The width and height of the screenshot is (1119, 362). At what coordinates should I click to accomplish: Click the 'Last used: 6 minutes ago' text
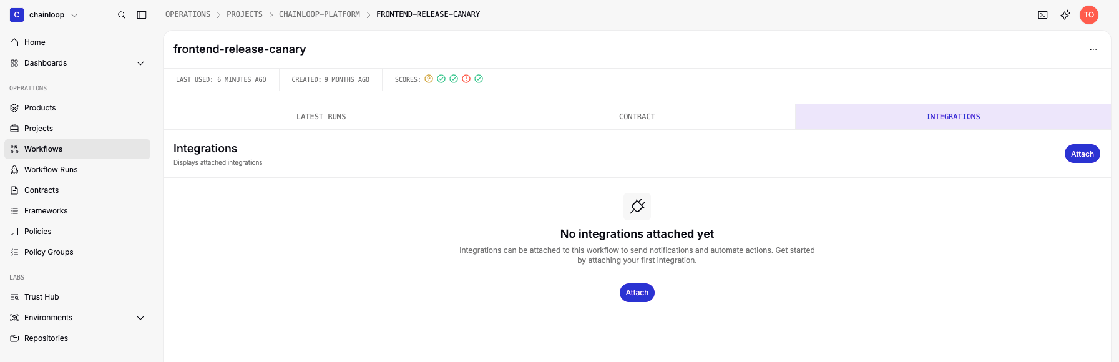click(x=221, y=80)
